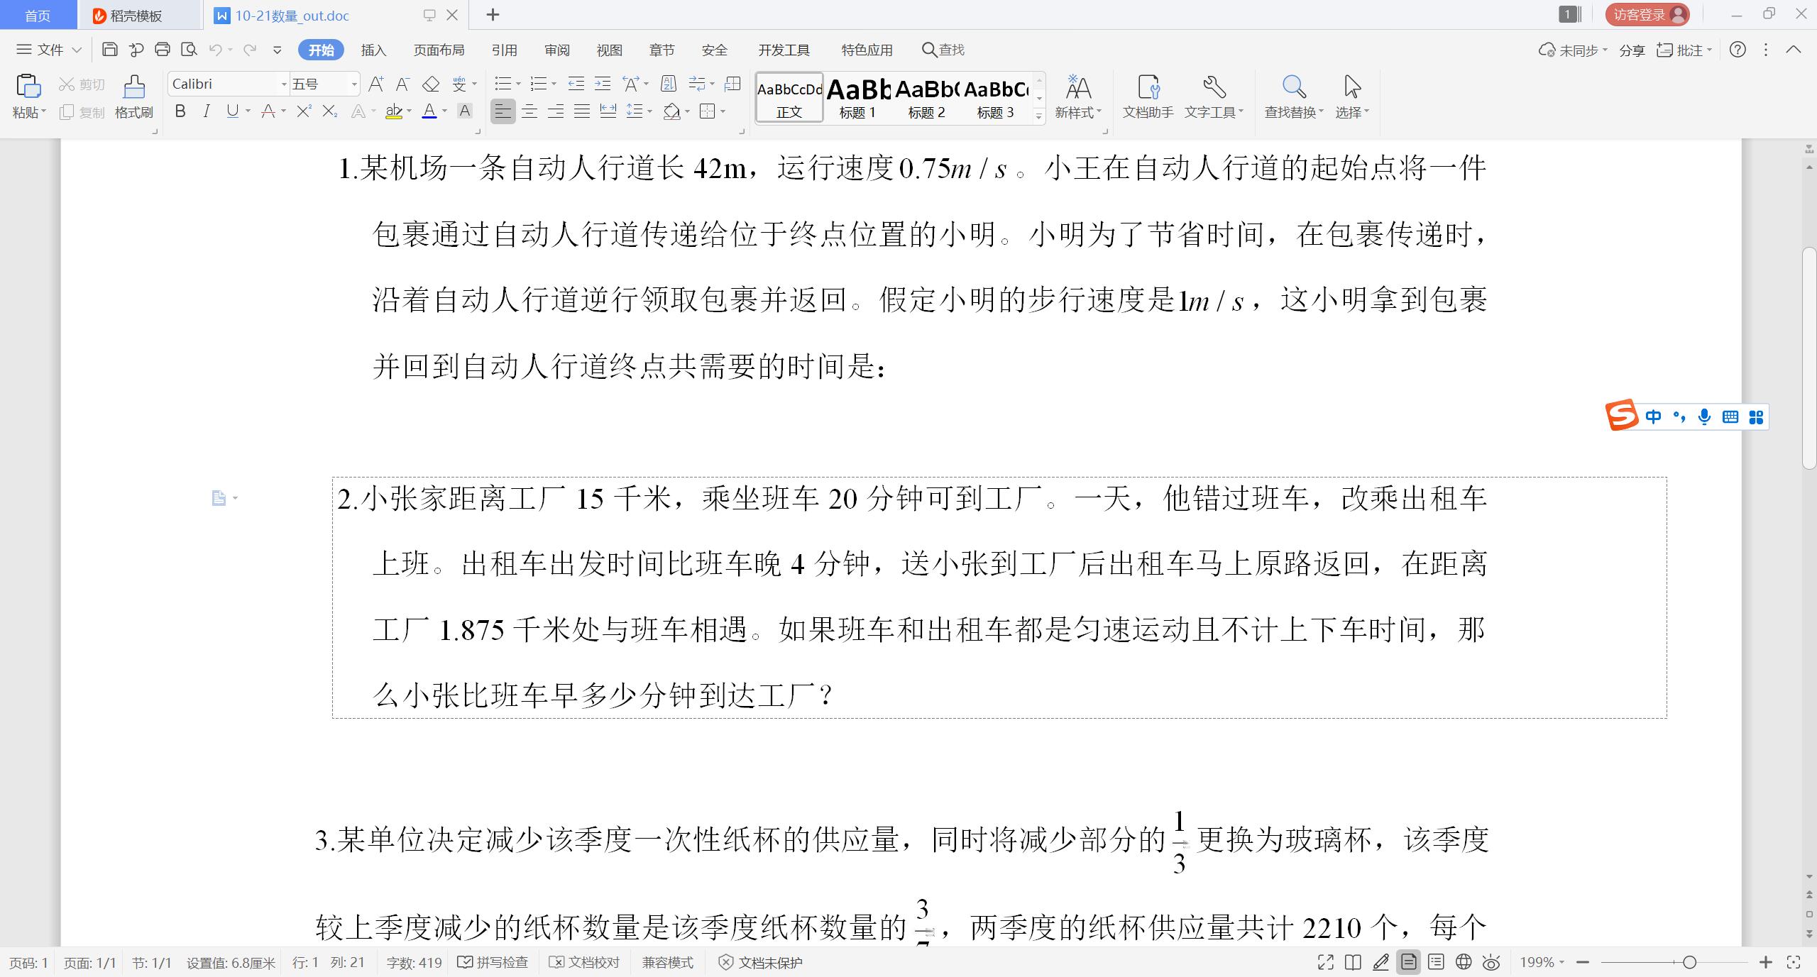Open the Find and Replace (查找替换) tool

pyautogui.click(x=1292, y=96)
